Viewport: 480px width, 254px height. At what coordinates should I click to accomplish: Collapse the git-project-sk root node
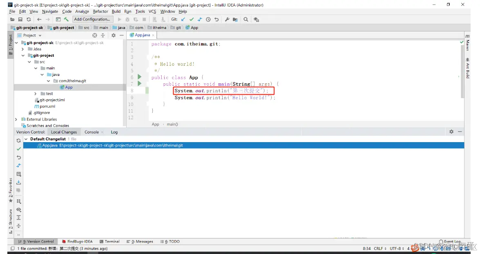point(16,43)
